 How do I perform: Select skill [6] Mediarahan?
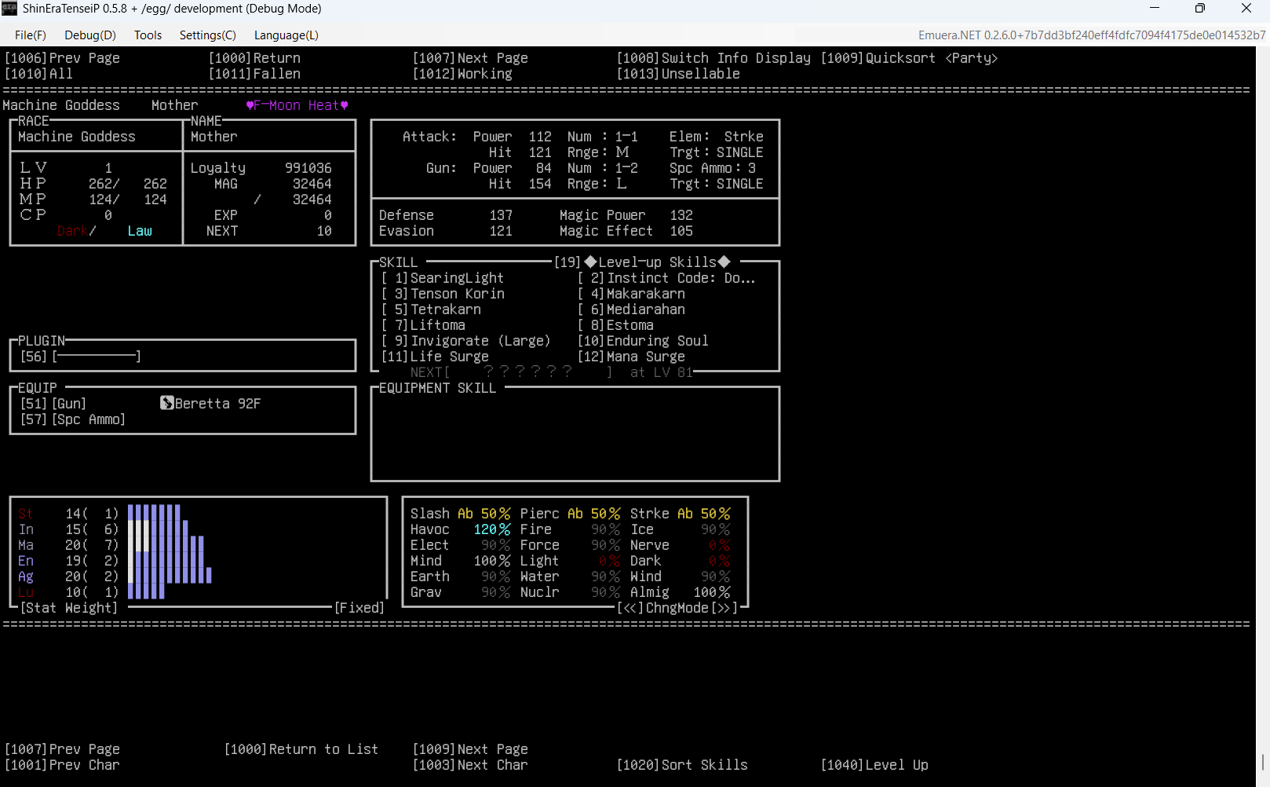pyautogui.click(x=631, y=309)
